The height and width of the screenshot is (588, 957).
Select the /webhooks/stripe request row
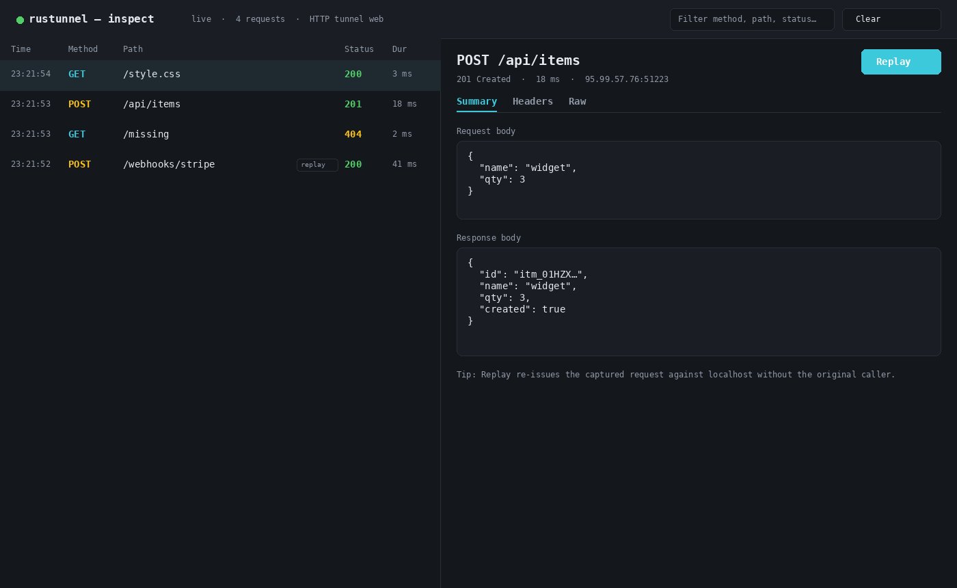pyautogui.click(x=220, y=165)
